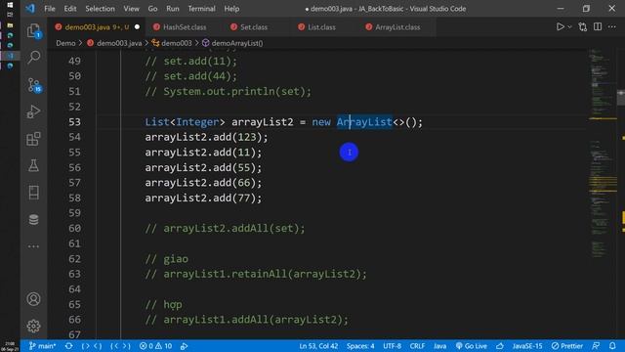The height and width of the screenshot is (352, 625).
Task: Split the editor to the right
Action: point(598,26)
